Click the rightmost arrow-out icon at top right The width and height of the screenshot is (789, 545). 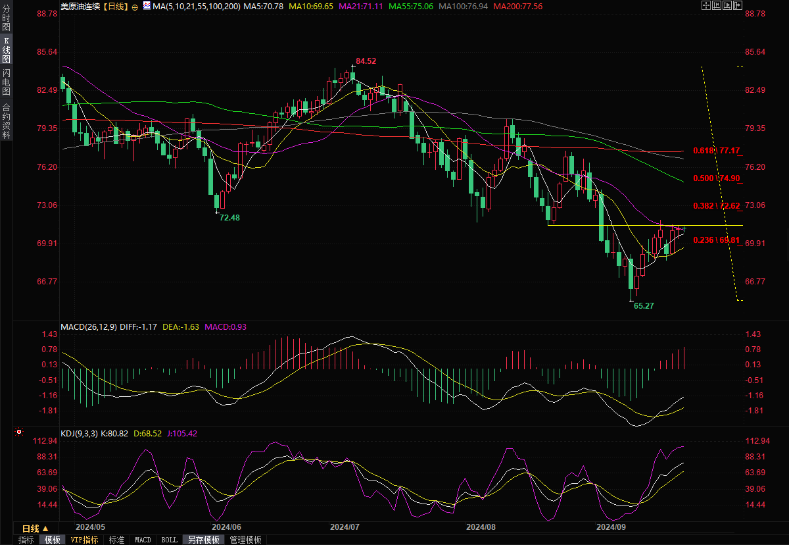(x=738, y=6)
